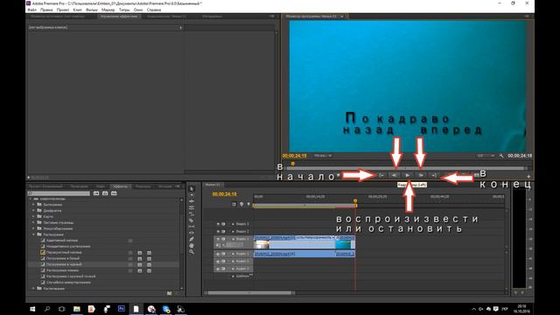Select the Rate Stretch tool
560x315 pixels.
tap(192, 213)
